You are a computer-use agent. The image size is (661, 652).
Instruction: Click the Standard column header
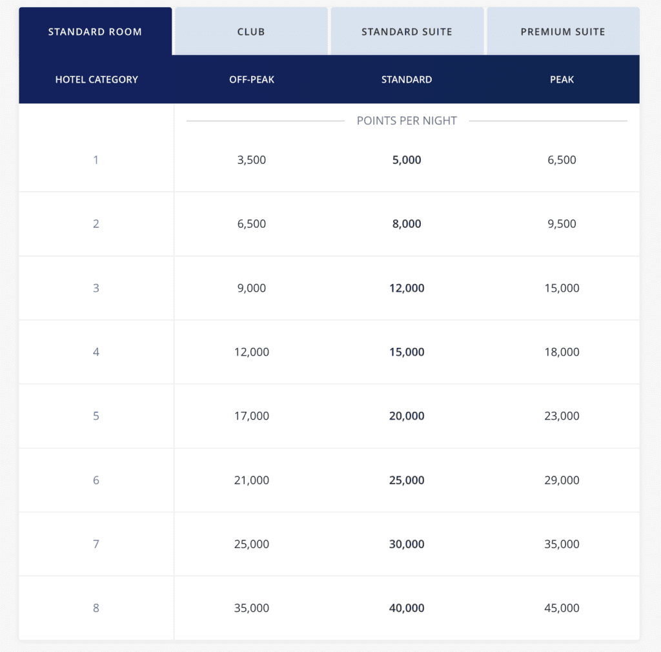pyautogui.click(x=407, y=79)
